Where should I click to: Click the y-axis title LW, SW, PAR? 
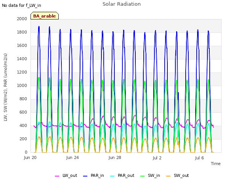click(x=5, y=87)
